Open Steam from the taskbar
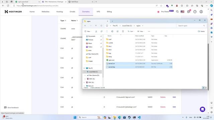Screen dimensions: 214x120 [129, 117]
